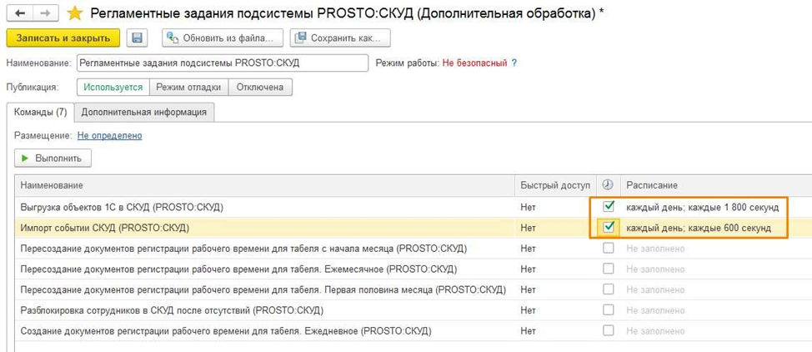Uncheck schedule for Выгрузка объектов 1С в СКУД
The image size is (812, 352).
(609, 206)
